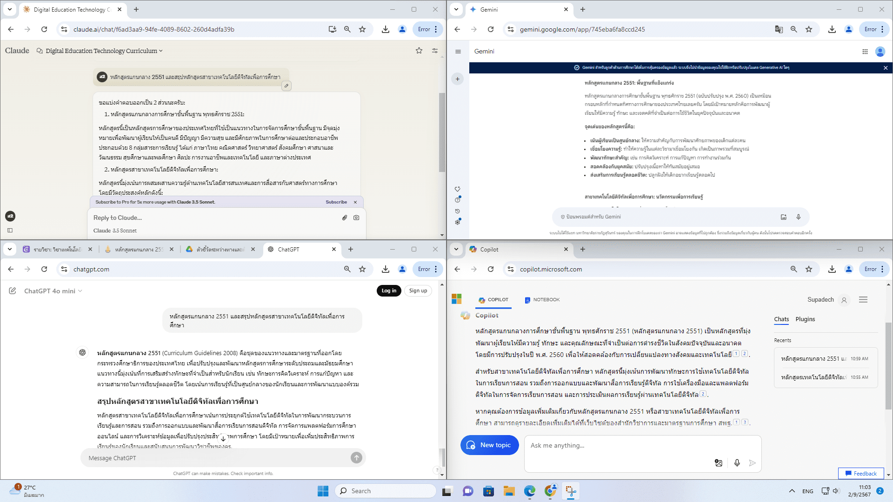Image resolution: width=893 pixels, height=502 pixels.
Task: Open Copilot hamburger menu
Action: [863, 300]
